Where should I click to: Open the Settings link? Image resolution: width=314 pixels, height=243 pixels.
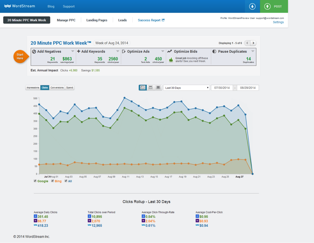pos(278,22)
